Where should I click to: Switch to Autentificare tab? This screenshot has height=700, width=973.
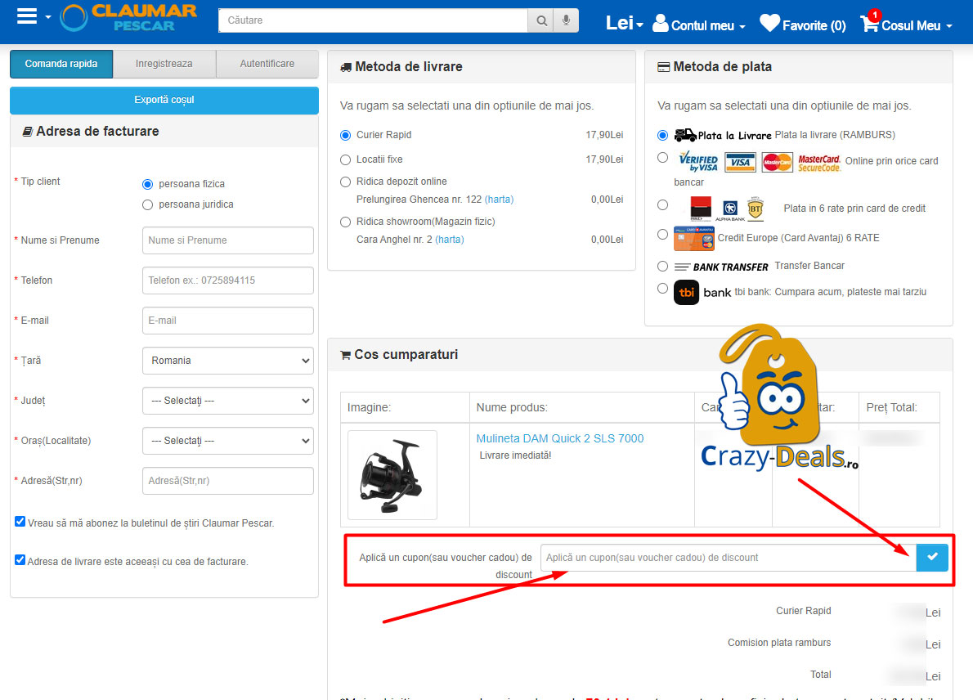click(x=267, y=64)
